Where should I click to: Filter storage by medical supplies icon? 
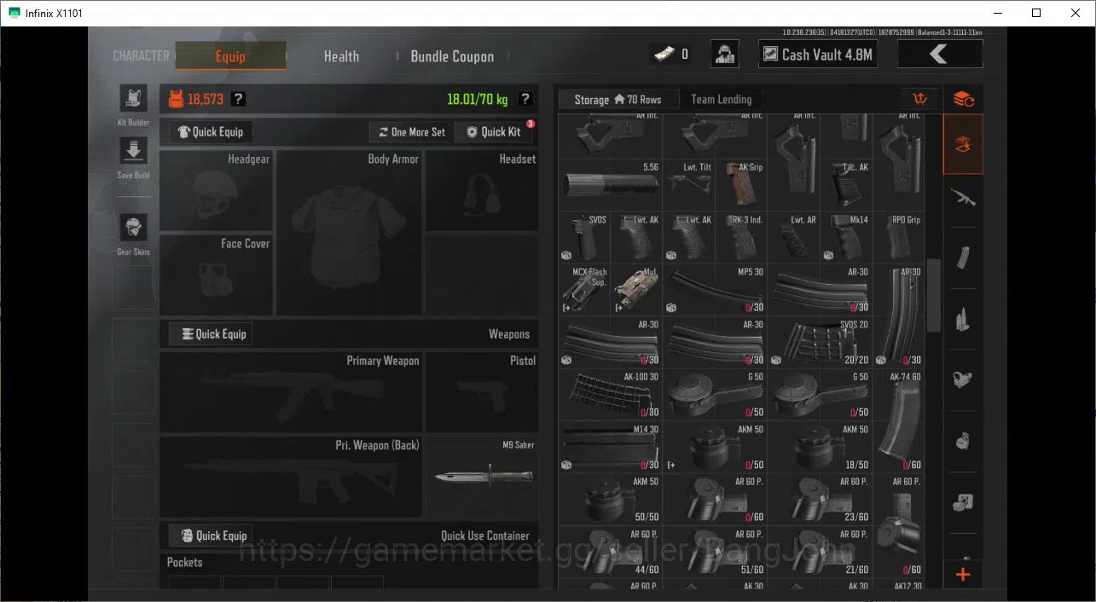[963, 502]
